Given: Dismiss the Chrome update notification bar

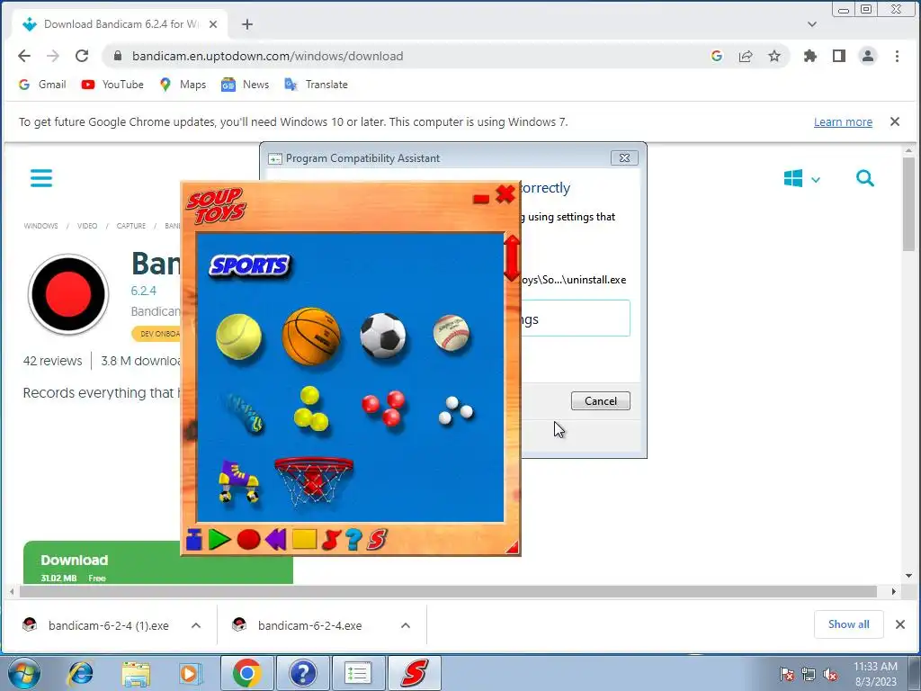Looking at the screenshot, I should [895, 121].
